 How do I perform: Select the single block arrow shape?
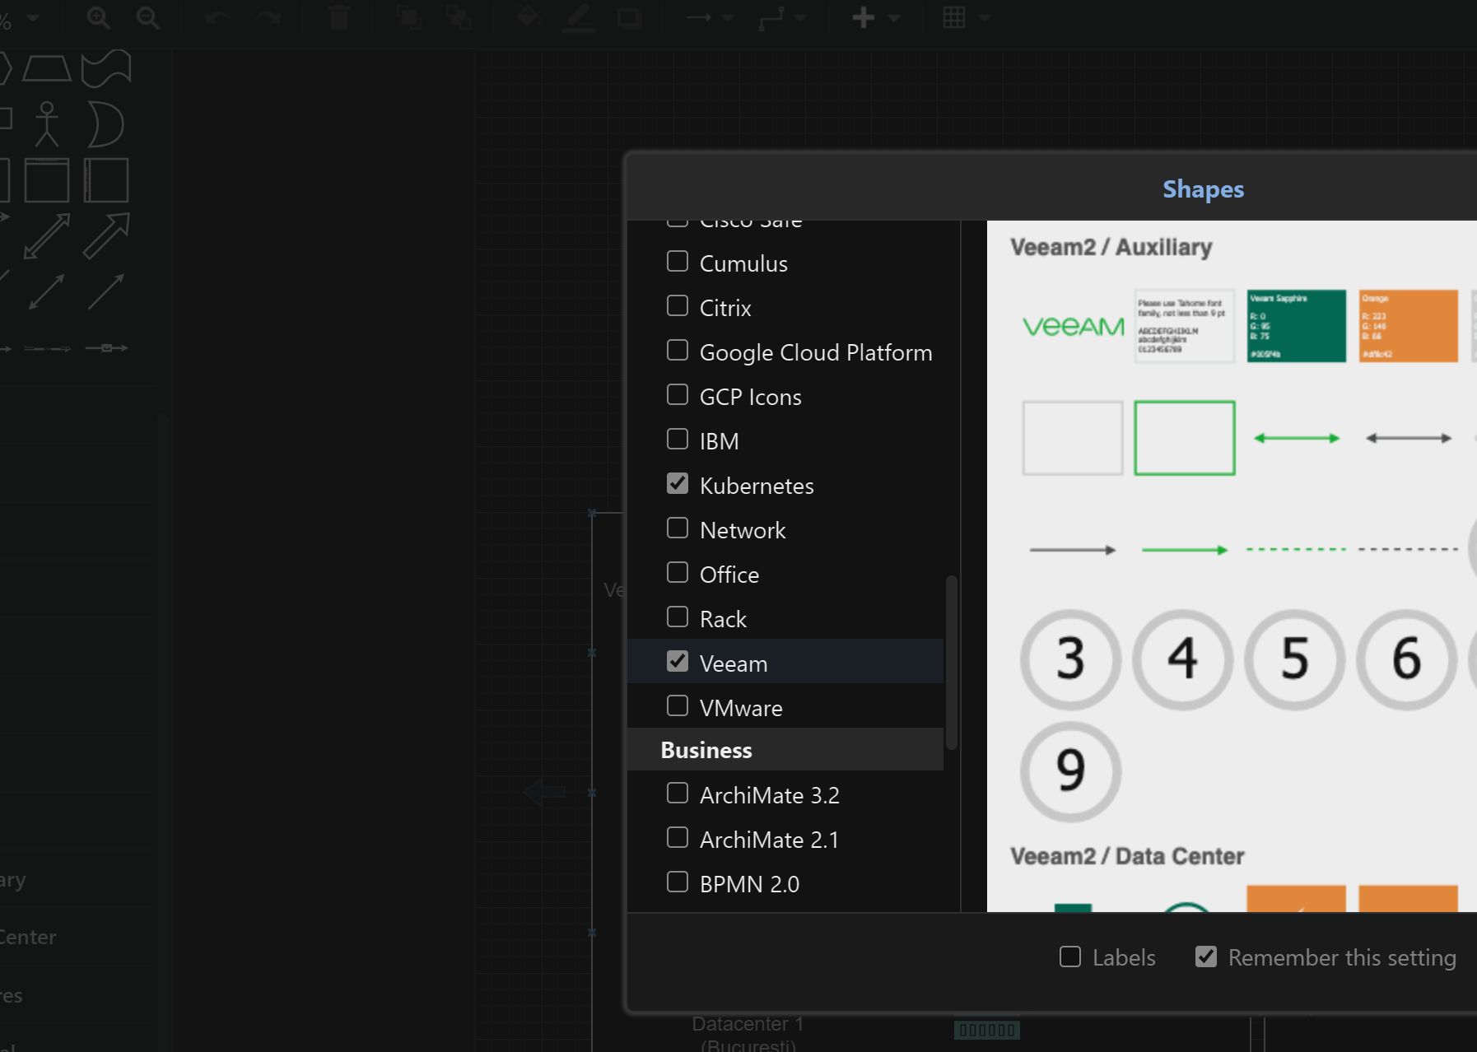click(106, 236)
